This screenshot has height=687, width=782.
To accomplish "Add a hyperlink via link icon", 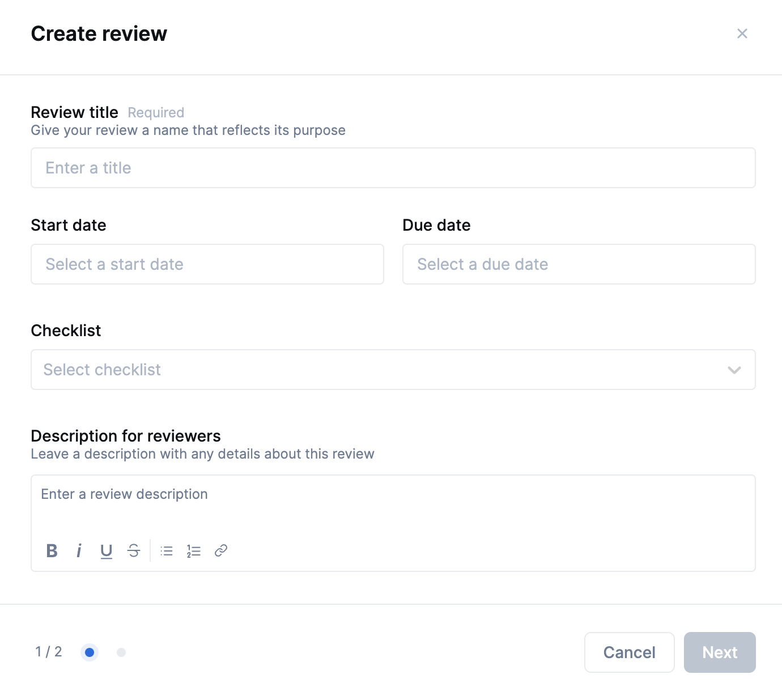I will click(221, 550).
